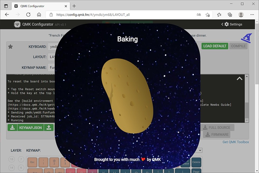The height and width of the screenshot is (173, 259).
Task: Click the KEYMAP.JSON button
Action: 30,127
